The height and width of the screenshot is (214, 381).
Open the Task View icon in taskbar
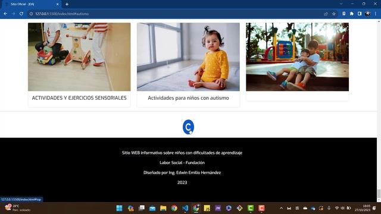(142, 208)
